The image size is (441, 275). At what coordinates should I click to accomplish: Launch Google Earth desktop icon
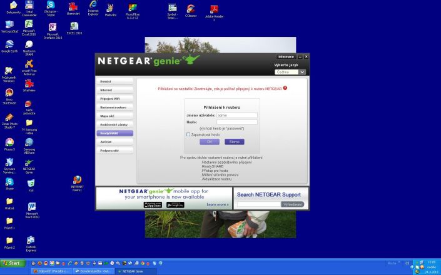tap(9, 46)
